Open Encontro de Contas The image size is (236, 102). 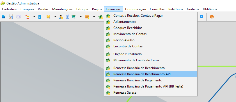(151, 46)
